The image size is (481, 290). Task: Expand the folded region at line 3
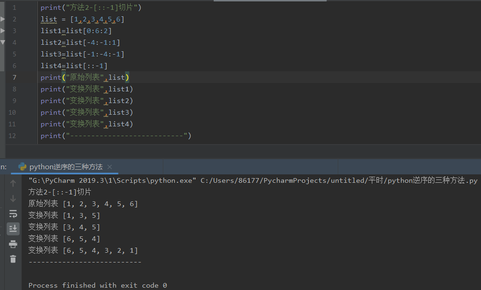pyautogui.click(x=2, y=30)
